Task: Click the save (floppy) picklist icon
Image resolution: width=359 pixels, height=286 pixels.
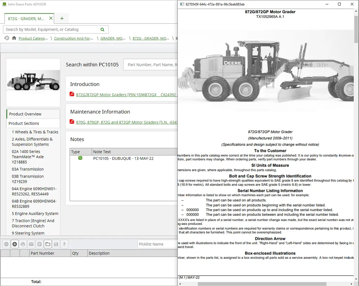Action: click(56, 244)
